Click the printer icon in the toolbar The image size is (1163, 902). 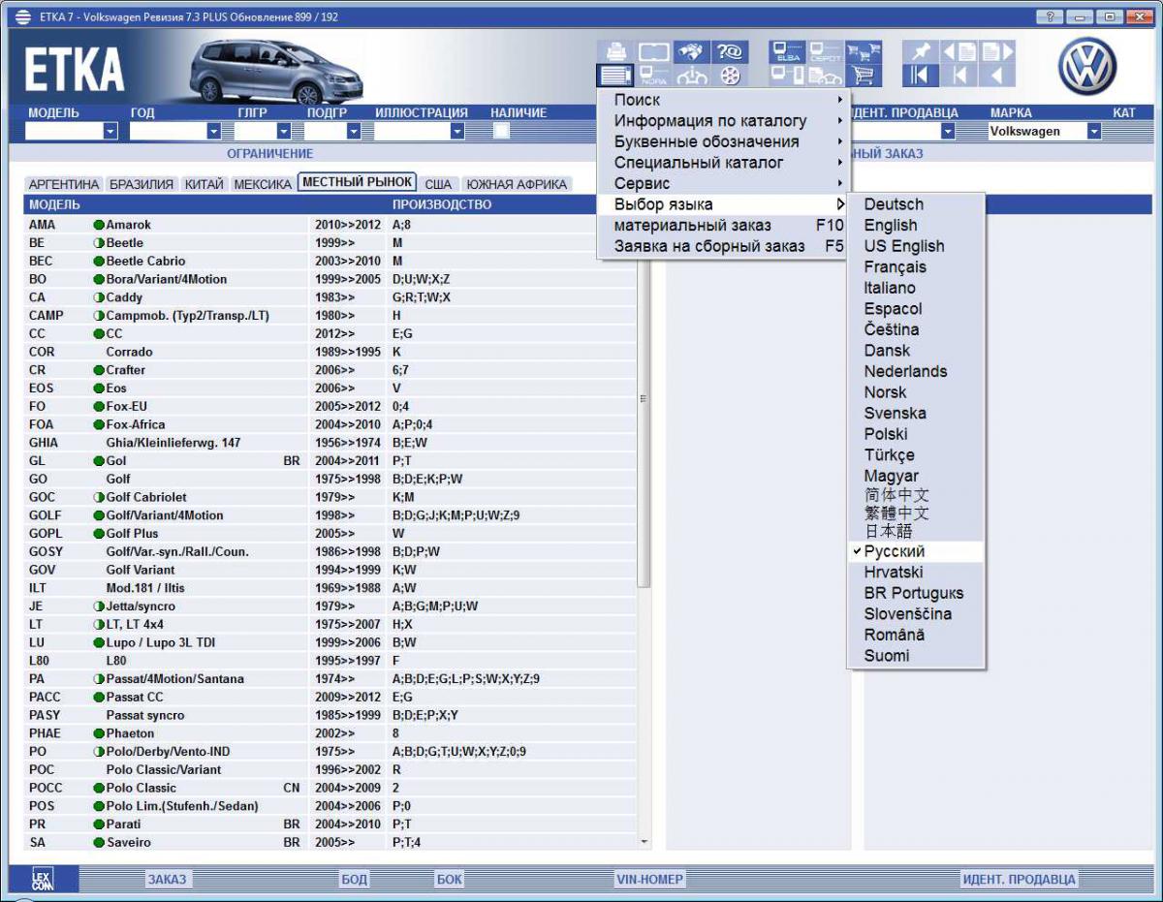point(615,52)
